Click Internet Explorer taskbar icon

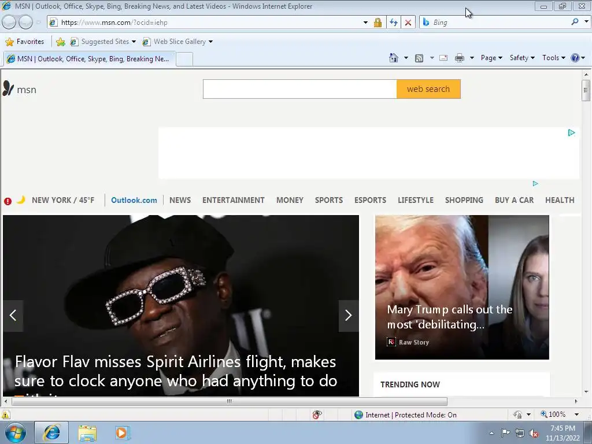click(x=51, y=432)
